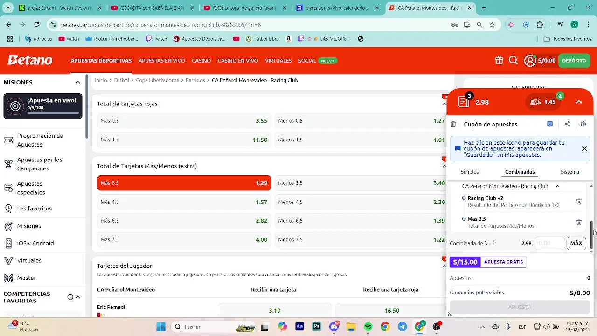Collapse the MISIONES sidebar section
597x336 pixels.
pos(78,82)
